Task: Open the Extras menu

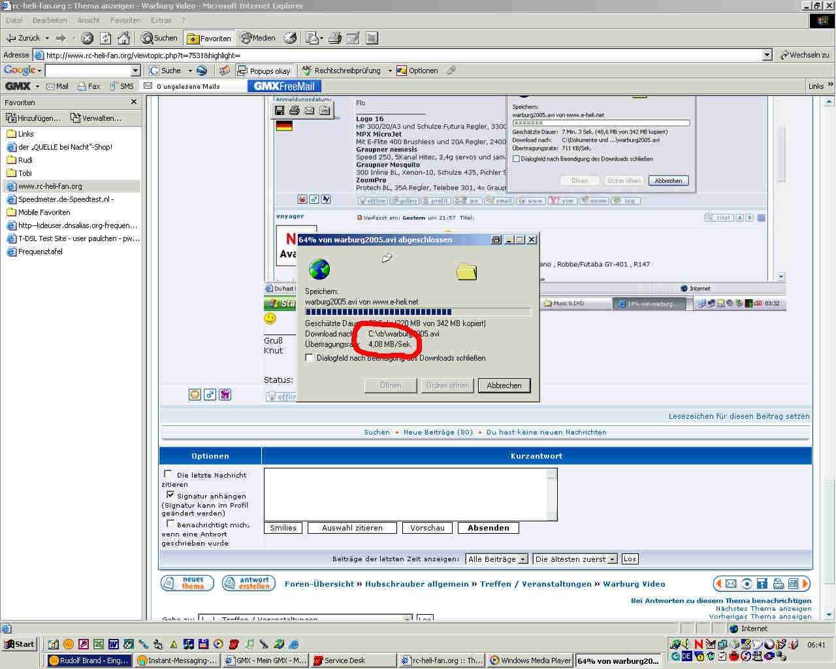Action: click(161, 20)
